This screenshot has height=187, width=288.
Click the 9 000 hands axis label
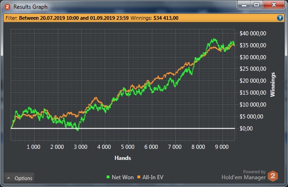point(222,147)
